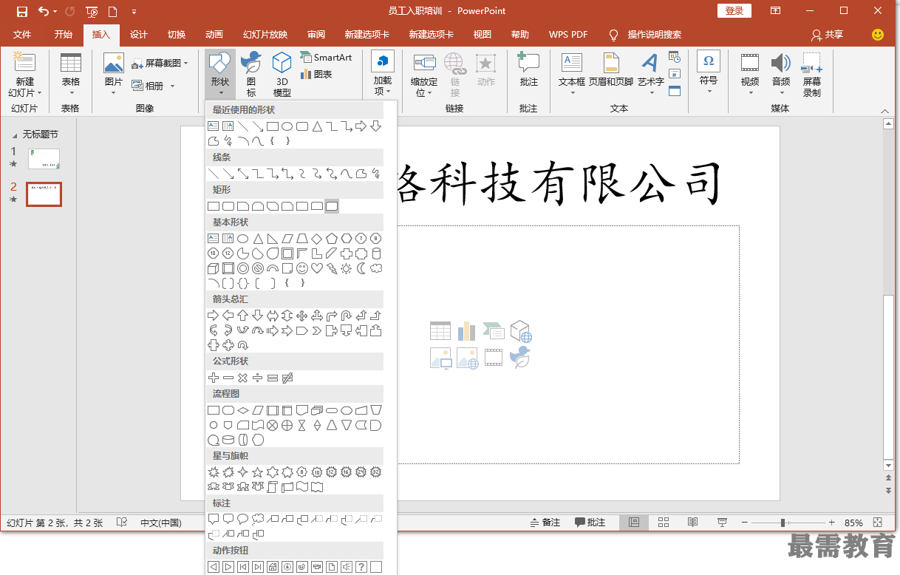Collapse the 无标题节 section in slide panel
Screen dimensions: 900x575
14,135
